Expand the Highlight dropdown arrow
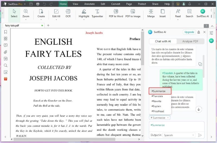 coord(84,20)
